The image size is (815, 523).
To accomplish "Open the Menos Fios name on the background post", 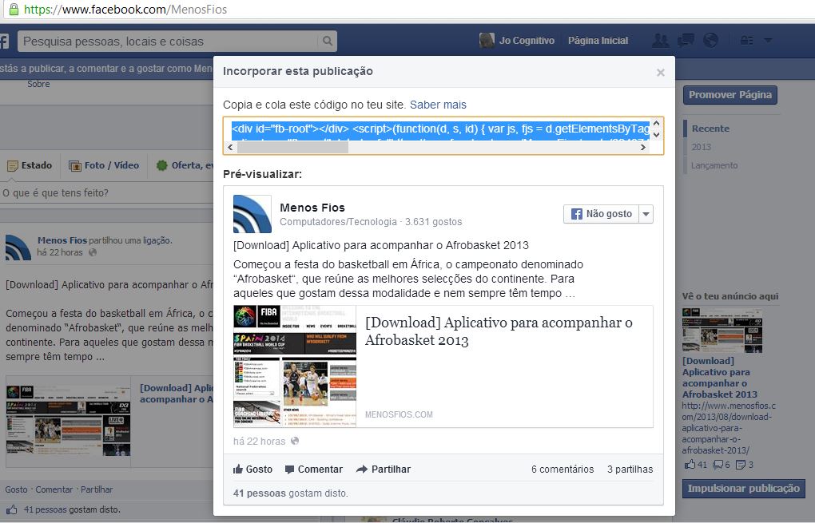I will (x=62, y=240).
